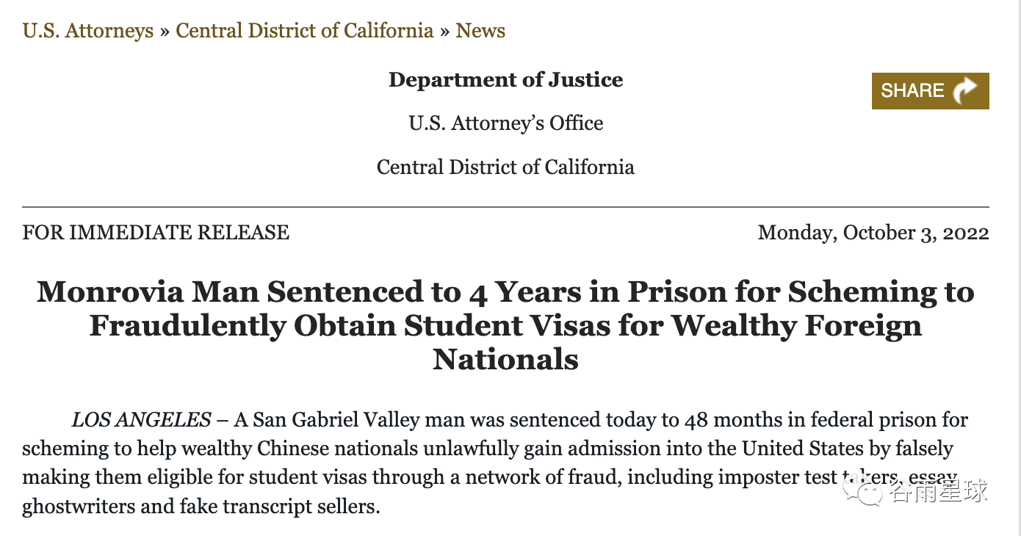Click the share arrow icon
Screen dimensions: 1021x536
[965, 90]
